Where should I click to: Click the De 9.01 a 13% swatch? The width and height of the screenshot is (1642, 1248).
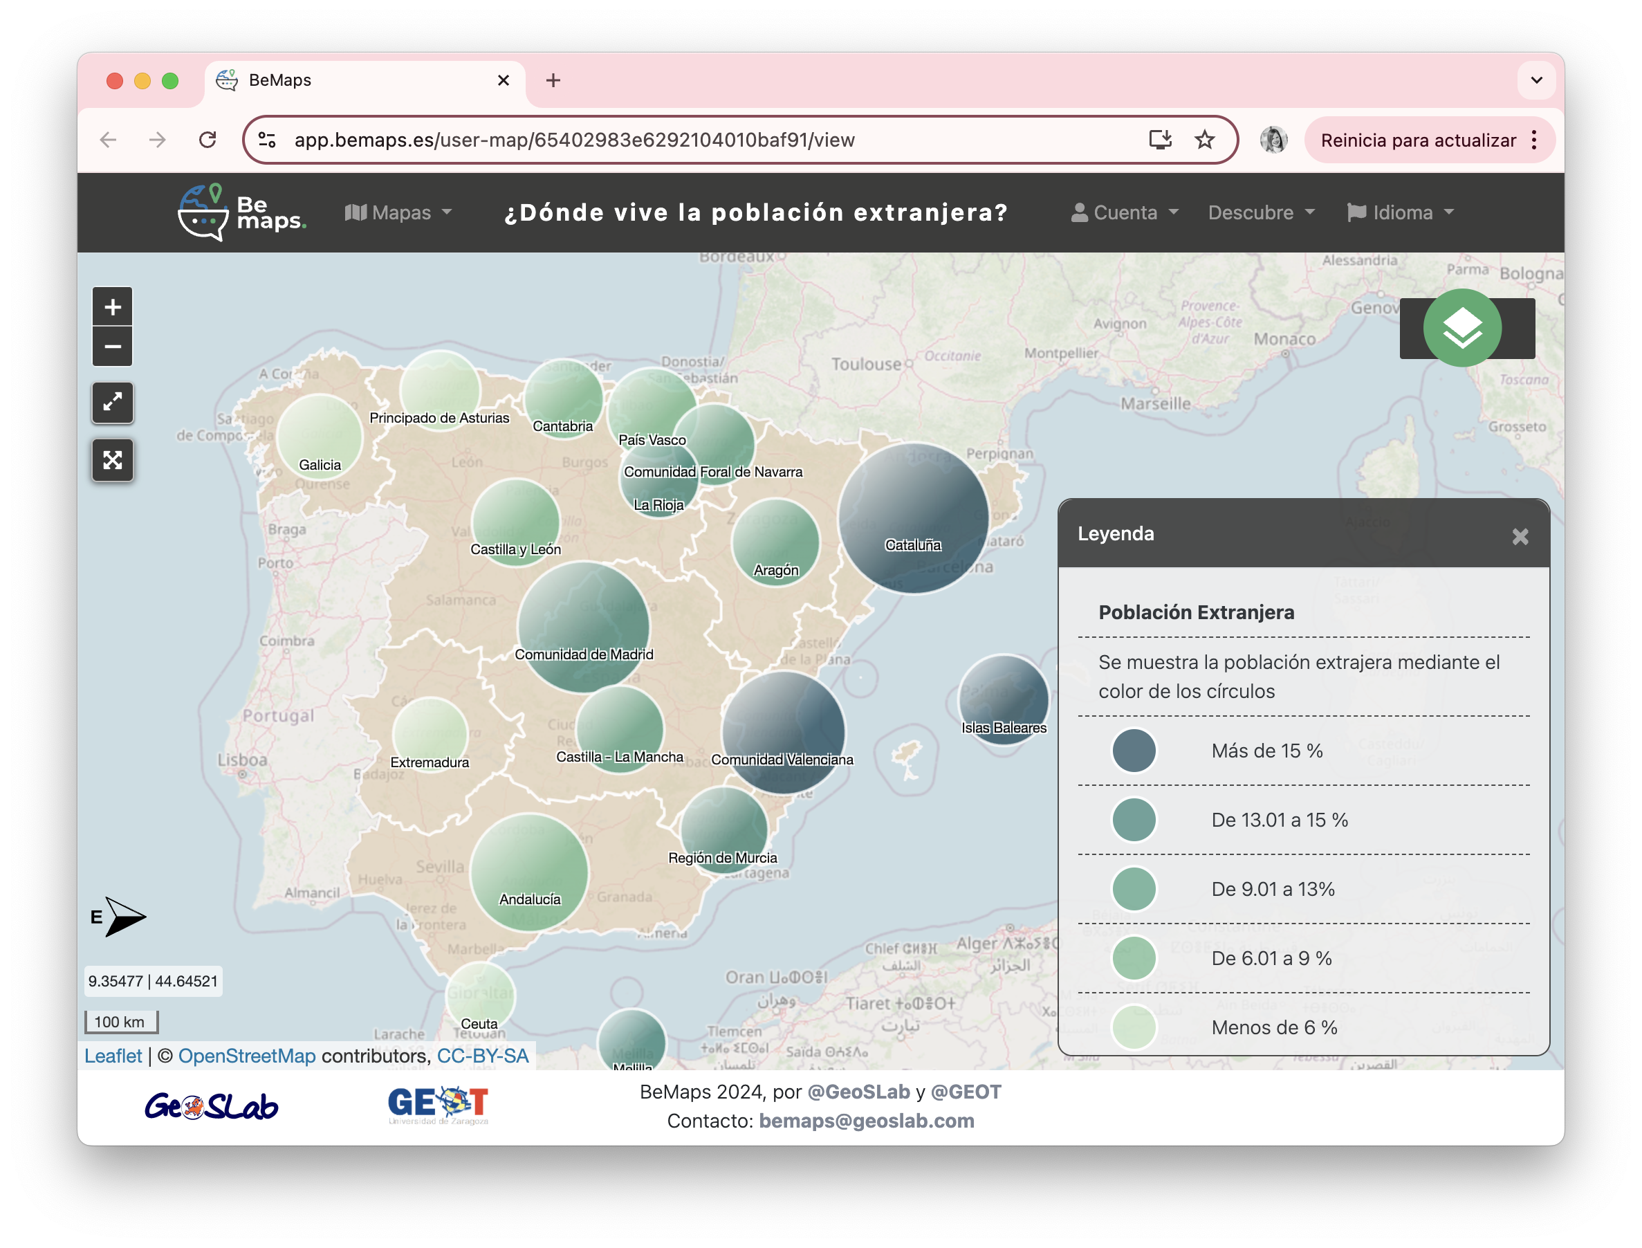click(x=1134, y=889)
